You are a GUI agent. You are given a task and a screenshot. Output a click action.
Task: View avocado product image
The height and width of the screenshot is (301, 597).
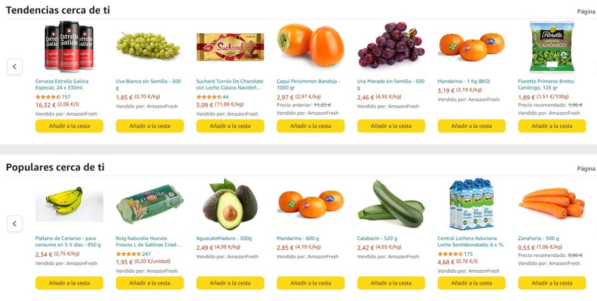click(230, 204)
